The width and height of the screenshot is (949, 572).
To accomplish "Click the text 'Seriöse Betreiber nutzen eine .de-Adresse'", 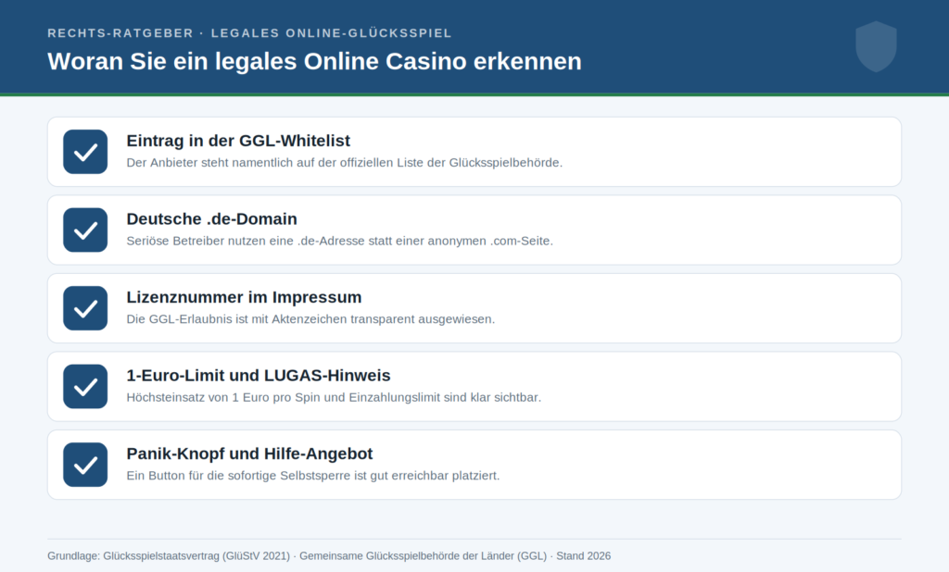I will [x=246, y=241].
